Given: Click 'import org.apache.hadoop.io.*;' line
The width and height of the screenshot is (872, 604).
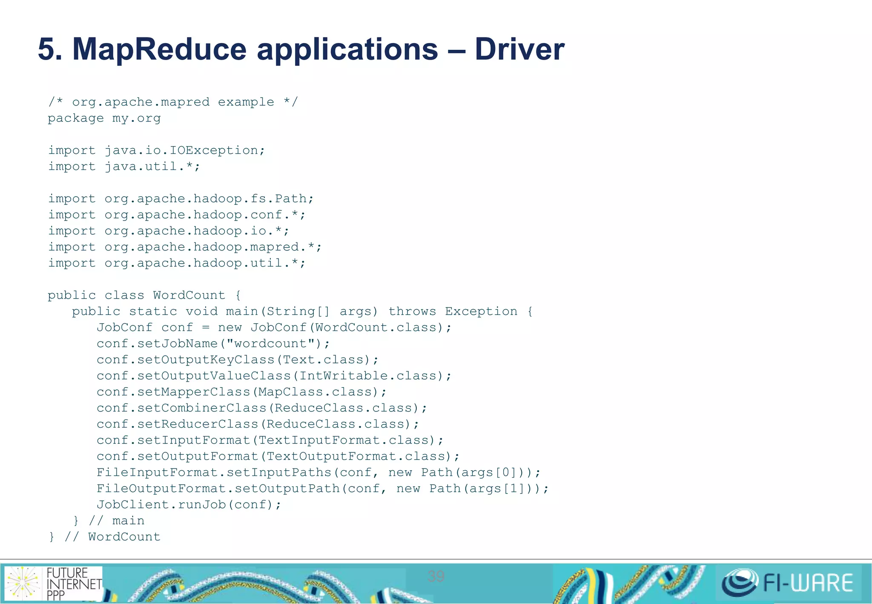Looking at the screenshot, I should point(169,231).
